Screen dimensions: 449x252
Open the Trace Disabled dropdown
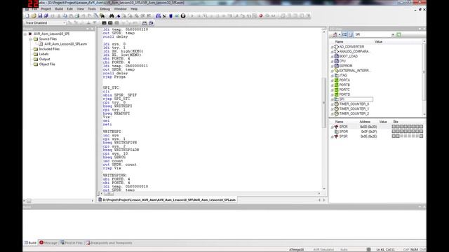click(x=64, y=23)
